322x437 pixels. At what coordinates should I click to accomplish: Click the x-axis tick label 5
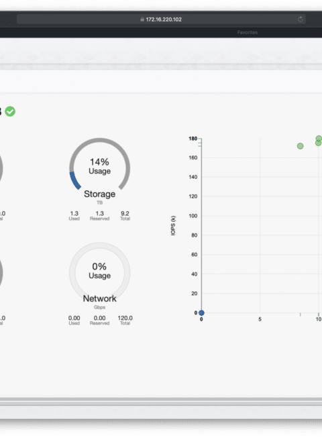click(260, 319)
